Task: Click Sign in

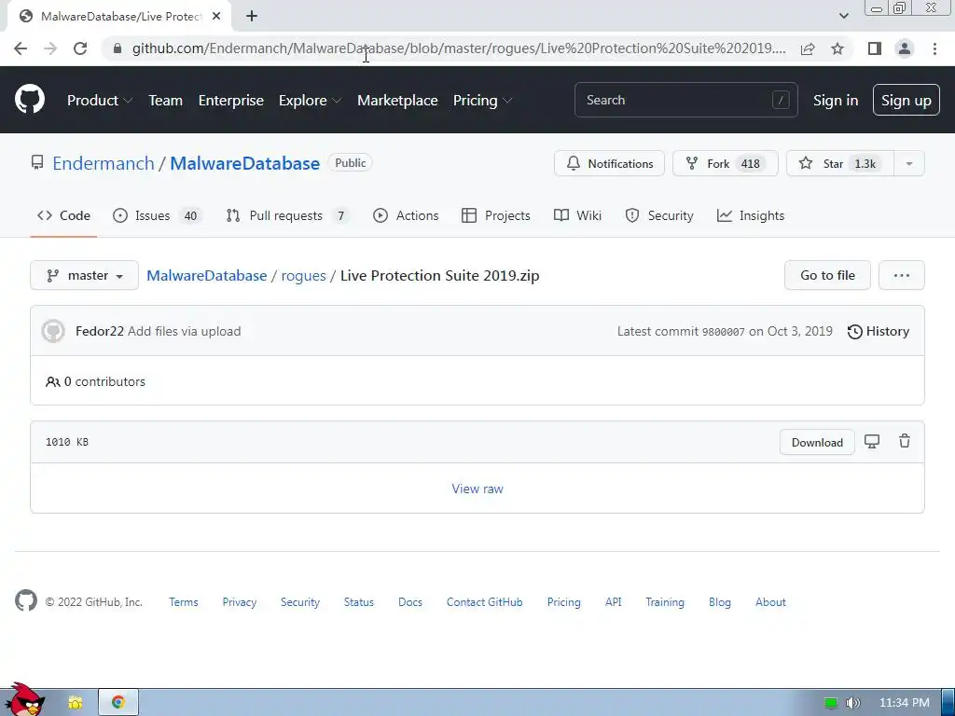Action: (x=835, y=101)
